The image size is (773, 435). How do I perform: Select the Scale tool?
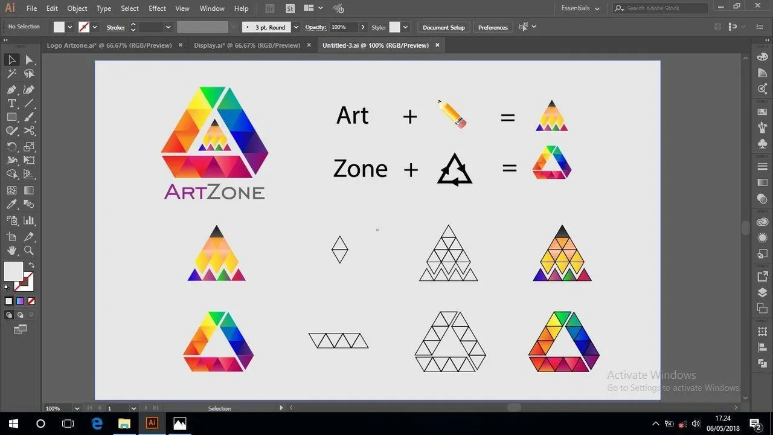pos(29,147)
